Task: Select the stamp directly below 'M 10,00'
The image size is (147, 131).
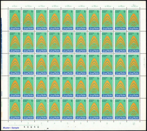Action: tap(28, 20)
